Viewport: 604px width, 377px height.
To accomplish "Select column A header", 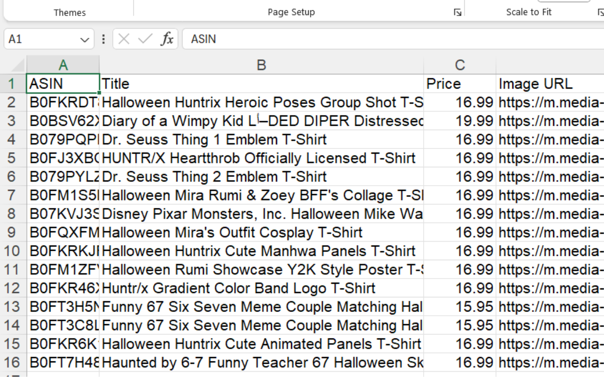I will coord(63,65).
